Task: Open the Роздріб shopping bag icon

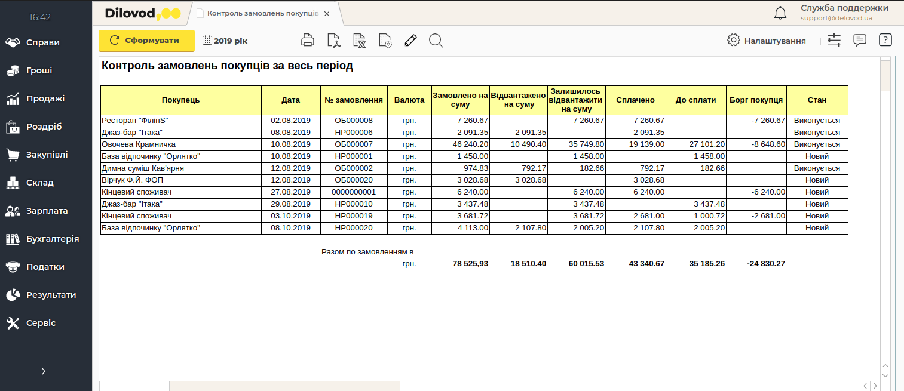Action: coord(13,127)
